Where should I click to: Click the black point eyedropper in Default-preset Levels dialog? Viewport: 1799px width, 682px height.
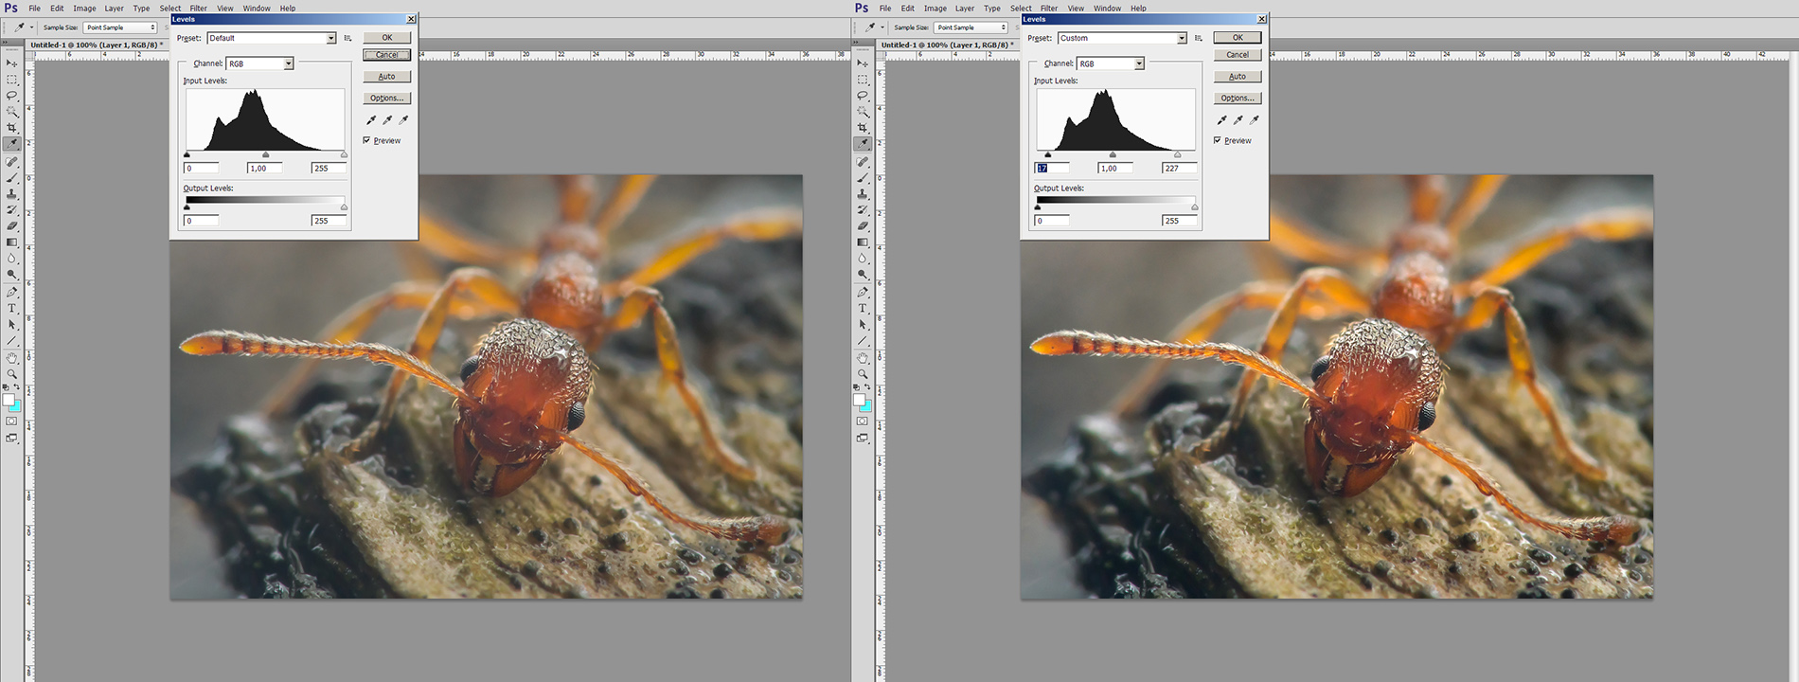pyautogui.click(x=371, y=120)
